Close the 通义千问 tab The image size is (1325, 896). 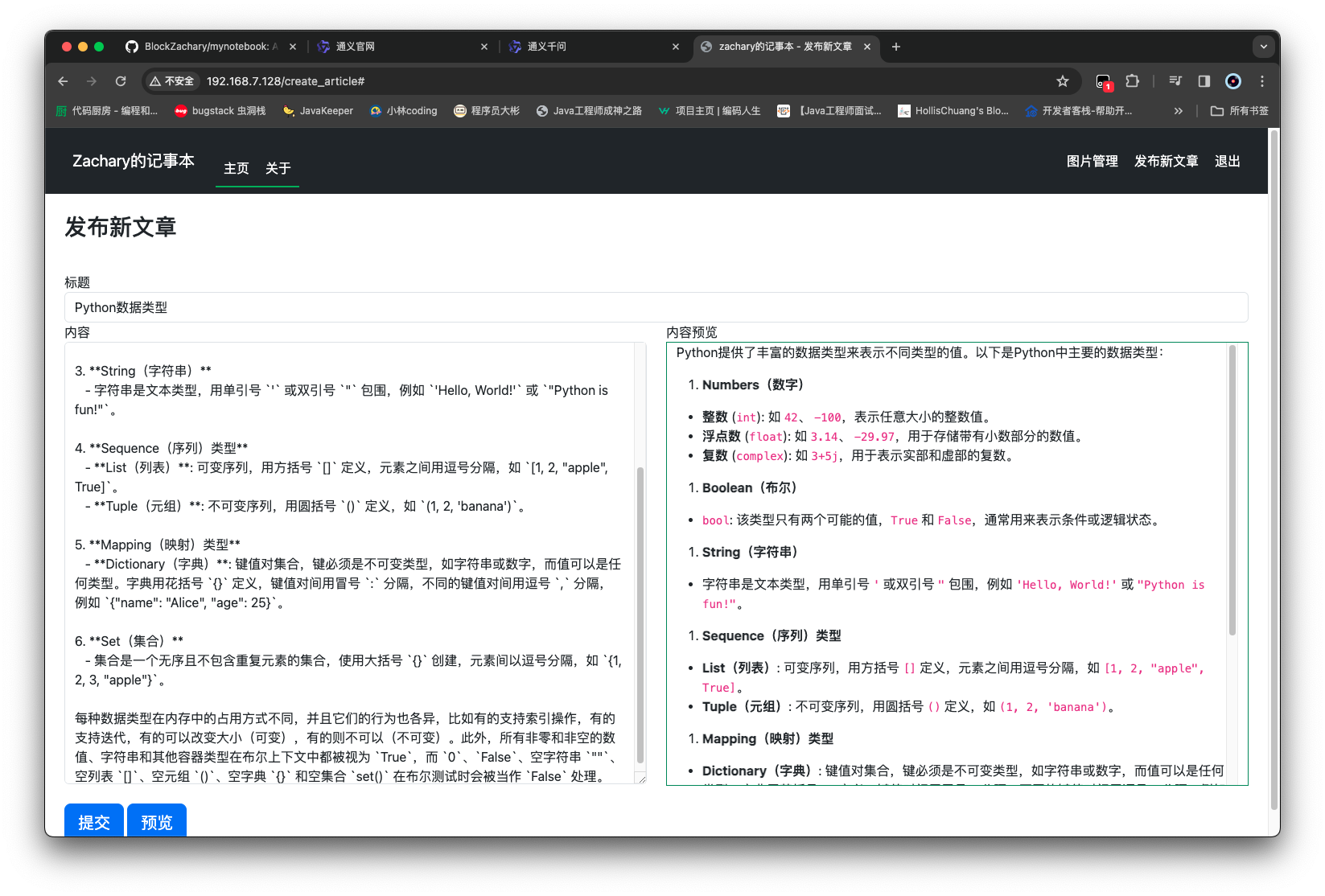point(676,47)
